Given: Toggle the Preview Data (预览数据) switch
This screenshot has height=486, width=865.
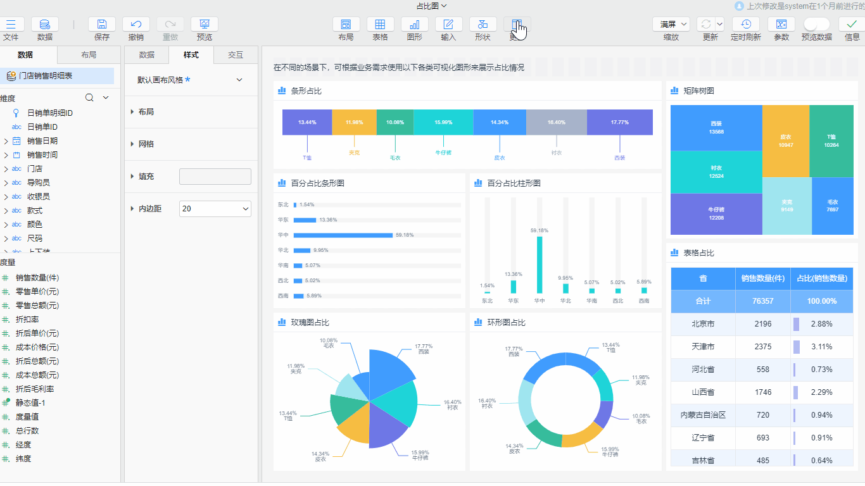Looking at the screenshot, I should 816,25.
